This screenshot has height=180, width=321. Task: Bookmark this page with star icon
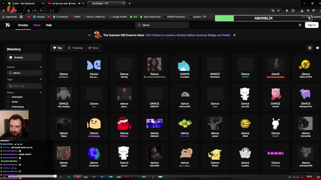pyautogui.click(x=278, y=10)
